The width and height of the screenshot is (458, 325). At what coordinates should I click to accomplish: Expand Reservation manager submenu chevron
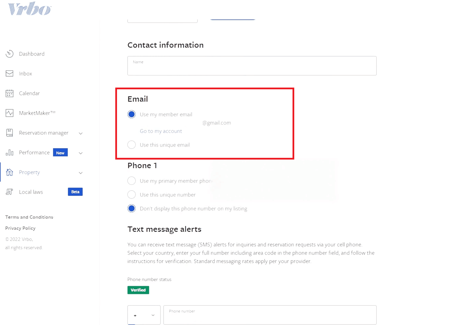click(x=81, y=133)
